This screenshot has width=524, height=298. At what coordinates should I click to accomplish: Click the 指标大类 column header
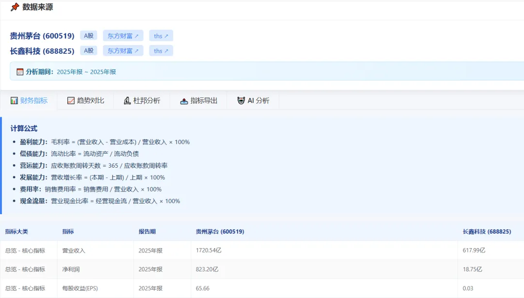point(16,232)
